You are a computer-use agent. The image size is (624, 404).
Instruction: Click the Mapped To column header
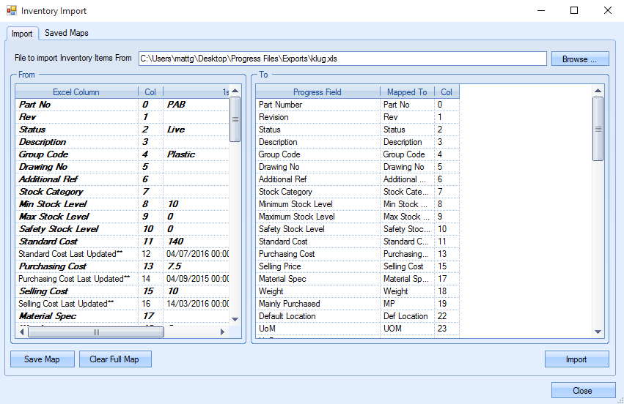click(406, 92)
